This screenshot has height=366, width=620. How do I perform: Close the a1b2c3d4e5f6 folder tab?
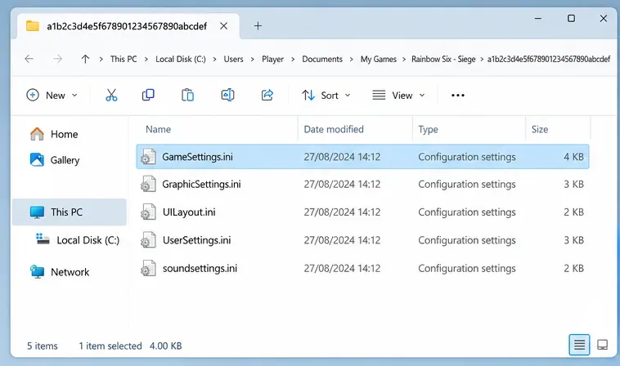224,26
